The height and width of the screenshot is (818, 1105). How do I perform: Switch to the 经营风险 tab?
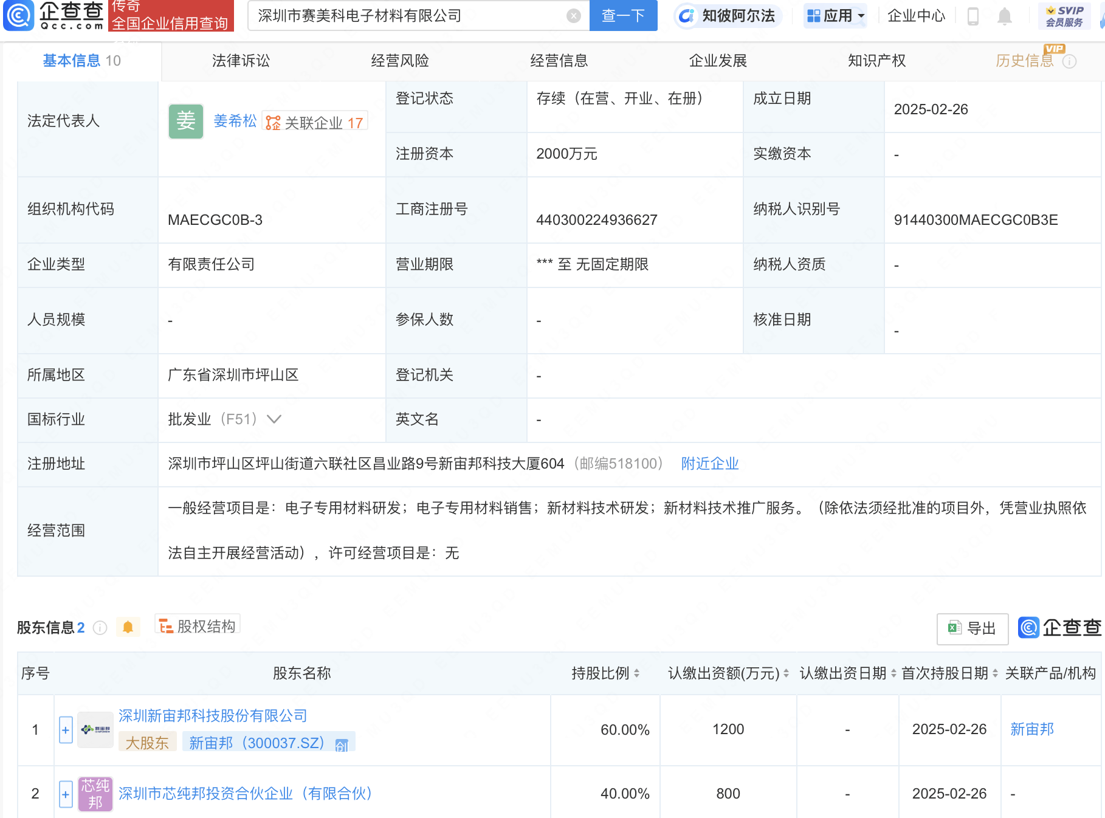click(400, 61)
